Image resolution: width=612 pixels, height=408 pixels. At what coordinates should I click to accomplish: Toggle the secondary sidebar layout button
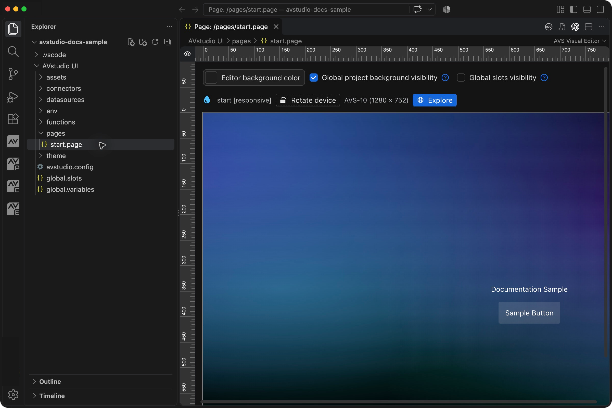coord(600,10)
